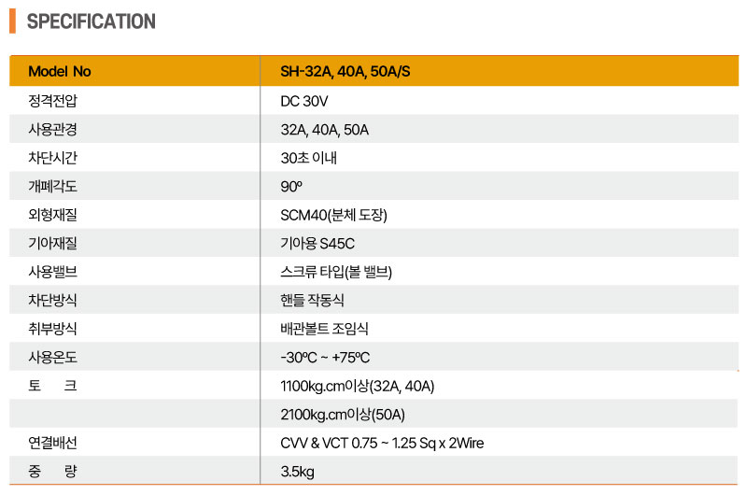Image resolution: width=747 pixels, height=495 pixels.
Task: Select the "핸들 작동식" value
Action: (x=313, y=301)
